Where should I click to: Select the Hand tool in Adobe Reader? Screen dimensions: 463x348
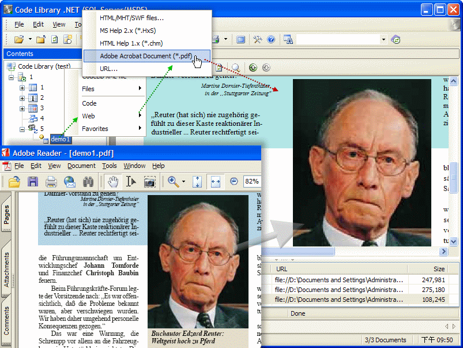coord(113,182)
